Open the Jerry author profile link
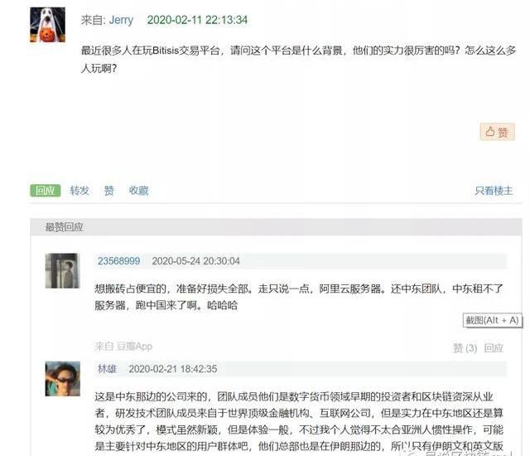The height and width of the screenshot is (456, 530). point(121,20)
